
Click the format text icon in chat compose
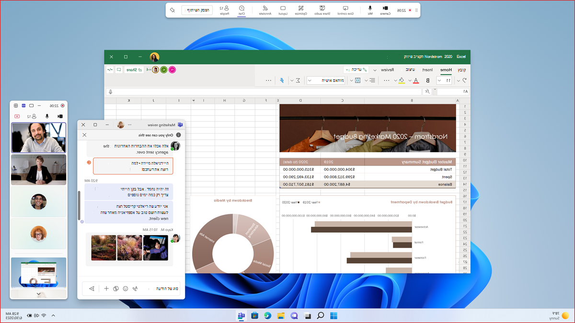[135, 289]
